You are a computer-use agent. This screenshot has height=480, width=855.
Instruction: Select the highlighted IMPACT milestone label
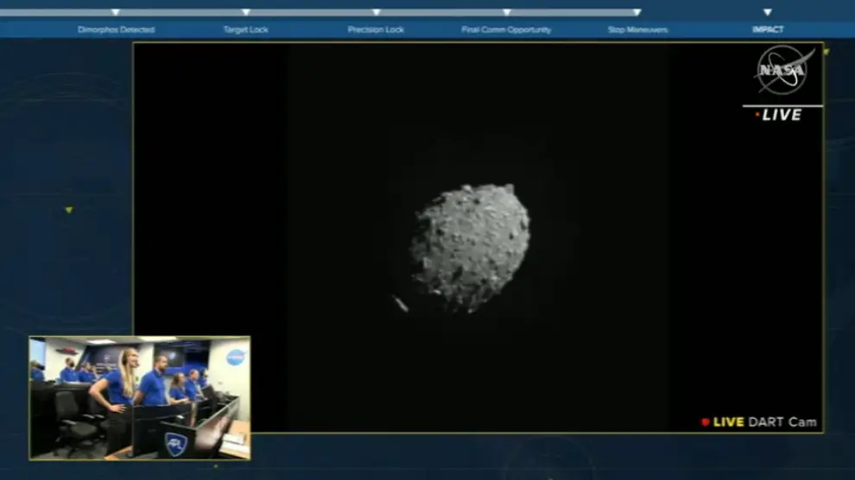[x=768, y=30]
